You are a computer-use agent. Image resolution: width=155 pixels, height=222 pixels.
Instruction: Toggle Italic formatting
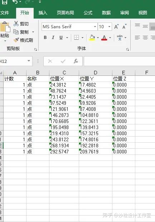tap(53, 38)
